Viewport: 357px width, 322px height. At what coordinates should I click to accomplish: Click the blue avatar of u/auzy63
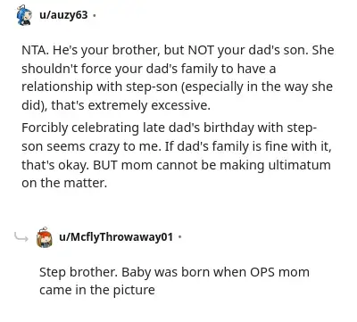point(24,15)
